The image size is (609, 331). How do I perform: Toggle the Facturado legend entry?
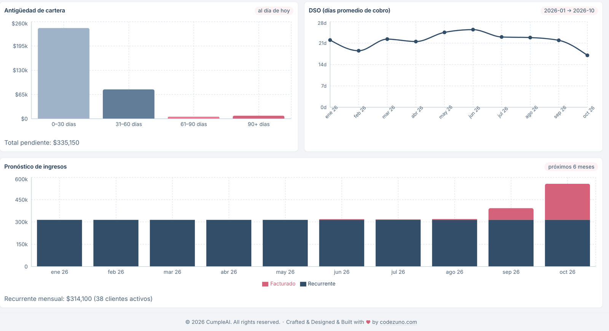(279, 284)
